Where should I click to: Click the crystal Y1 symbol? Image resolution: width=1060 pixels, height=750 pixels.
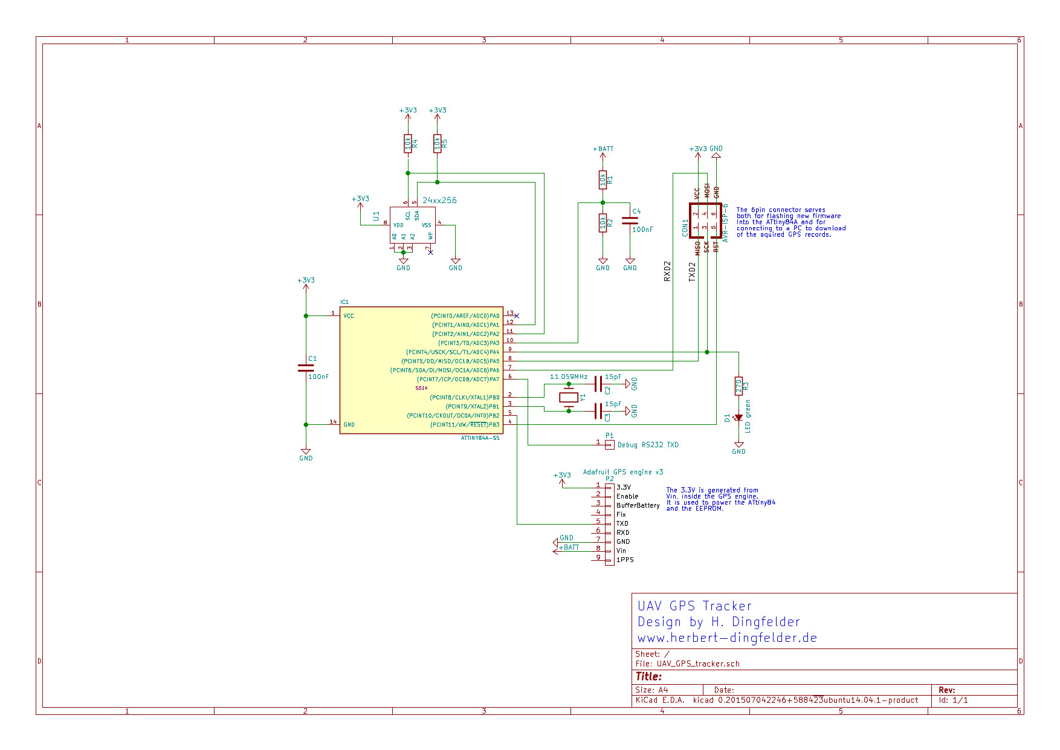point(569,397)
